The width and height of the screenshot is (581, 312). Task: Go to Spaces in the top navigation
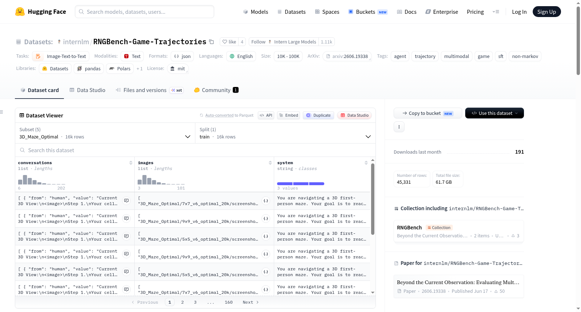[x=327, y=12]
